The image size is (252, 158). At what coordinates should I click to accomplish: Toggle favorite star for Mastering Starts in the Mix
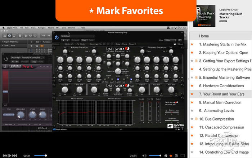point(192,44)
